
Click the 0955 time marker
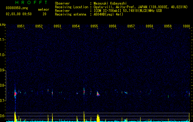tap(94, 26)
